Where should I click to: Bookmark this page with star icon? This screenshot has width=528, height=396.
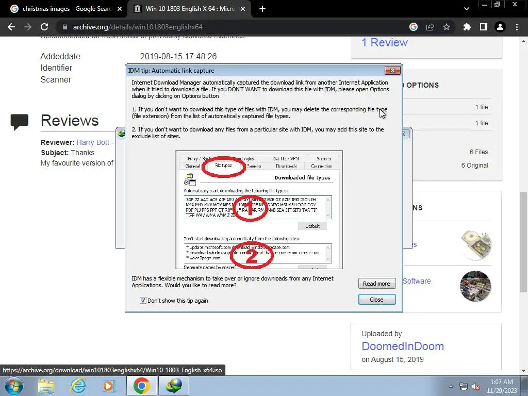pyautogui.click(x=447, y=27)
